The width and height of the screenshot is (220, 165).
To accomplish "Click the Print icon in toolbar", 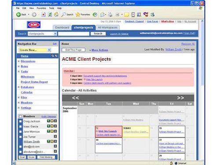I will click(110, 15).
